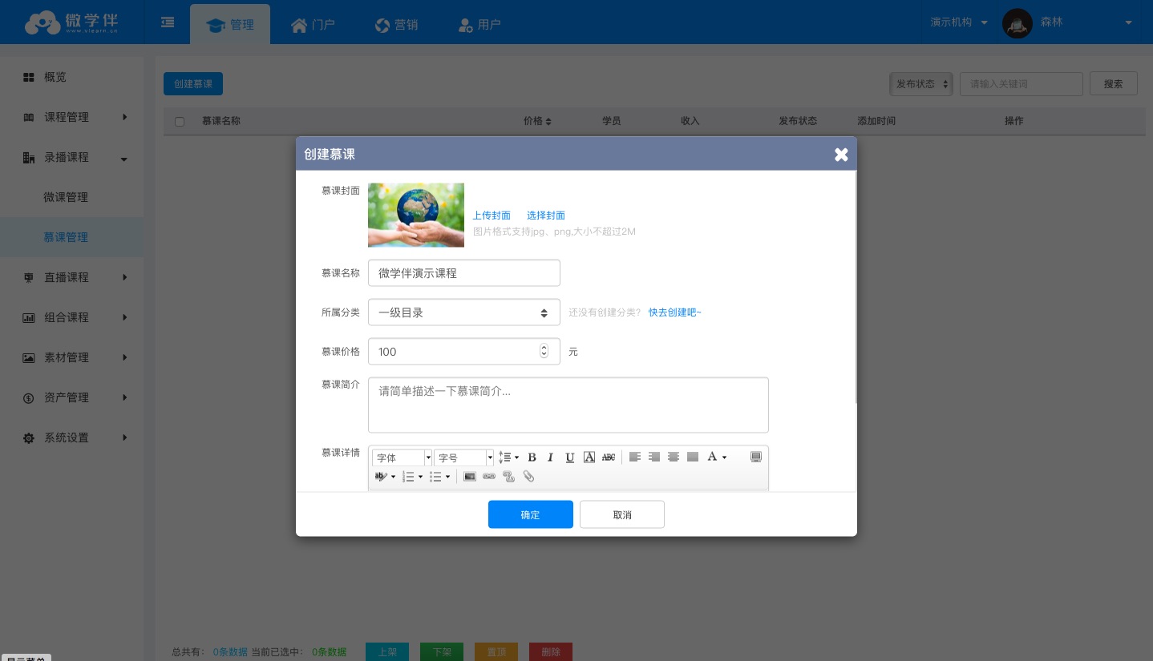Collapse 录播课程 in the sidebar

(71, 157)
